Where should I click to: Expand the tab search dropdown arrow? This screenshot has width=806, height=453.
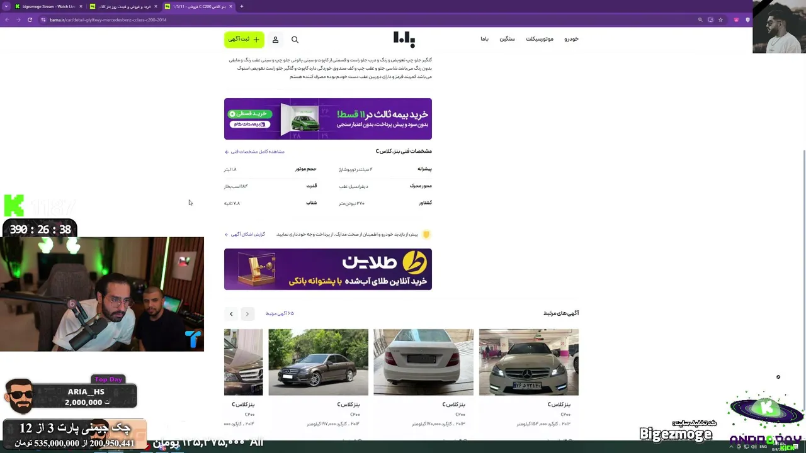[x=6, y=6]
